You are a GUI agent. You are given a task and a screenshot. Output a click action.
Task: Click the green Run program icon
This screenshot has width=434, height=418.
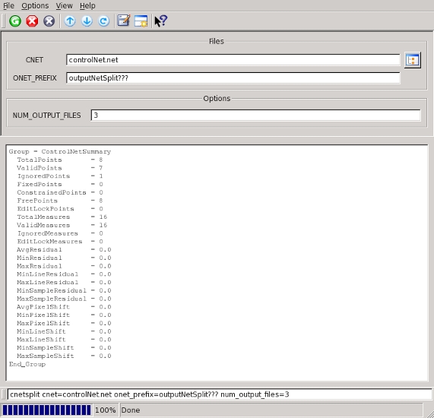click(15, 21)
